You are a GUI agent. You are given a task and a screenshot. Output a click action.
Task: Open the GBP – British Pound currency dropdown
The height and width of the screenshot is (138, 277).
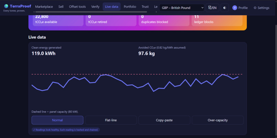[182, 8]
